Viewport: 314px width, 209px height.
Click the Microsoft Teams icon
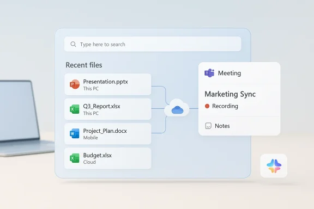pos(209,73)
